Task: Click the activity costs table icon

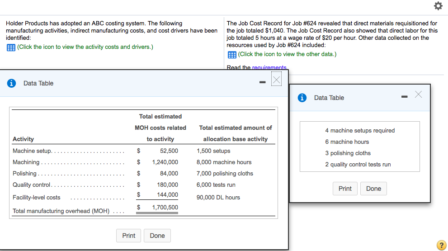Action: [11, 47]
